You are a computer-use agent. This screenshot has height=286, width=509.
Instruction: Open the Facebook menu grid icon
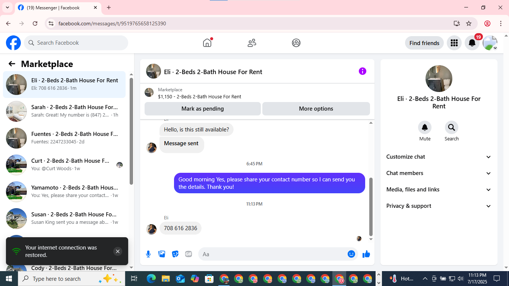click(x=454, y=43)
